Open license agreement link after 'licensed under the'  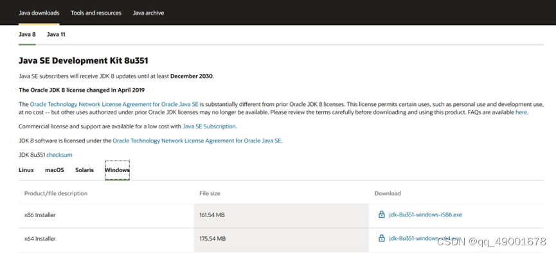[x=197, y=141]
